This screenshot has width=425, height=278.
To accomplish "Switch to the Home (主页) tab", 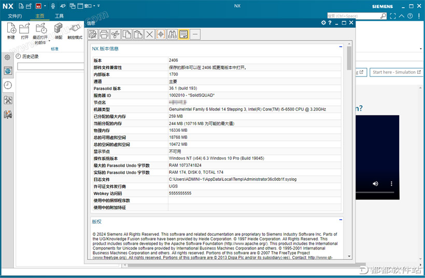I will coord(40,16).
